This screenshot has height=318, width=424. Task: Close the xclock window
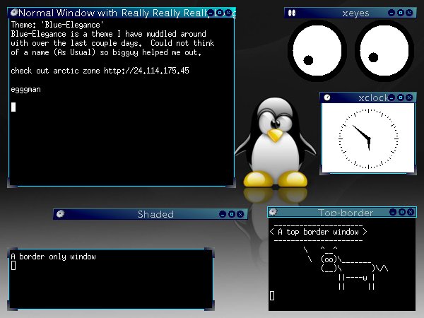tap(409, 98)
